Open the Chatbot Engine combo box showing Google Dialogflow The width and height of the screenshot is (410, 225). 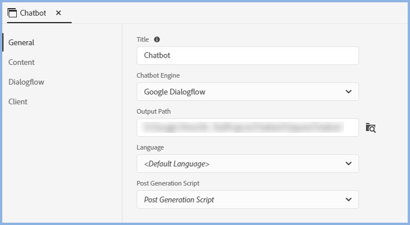[x=248, y=92]
